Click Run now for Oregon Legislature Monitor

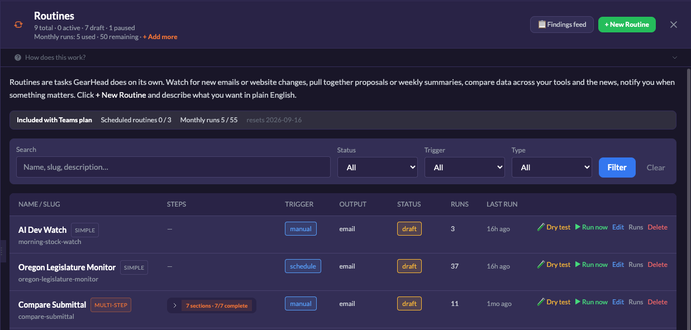(x=592, y=265)
